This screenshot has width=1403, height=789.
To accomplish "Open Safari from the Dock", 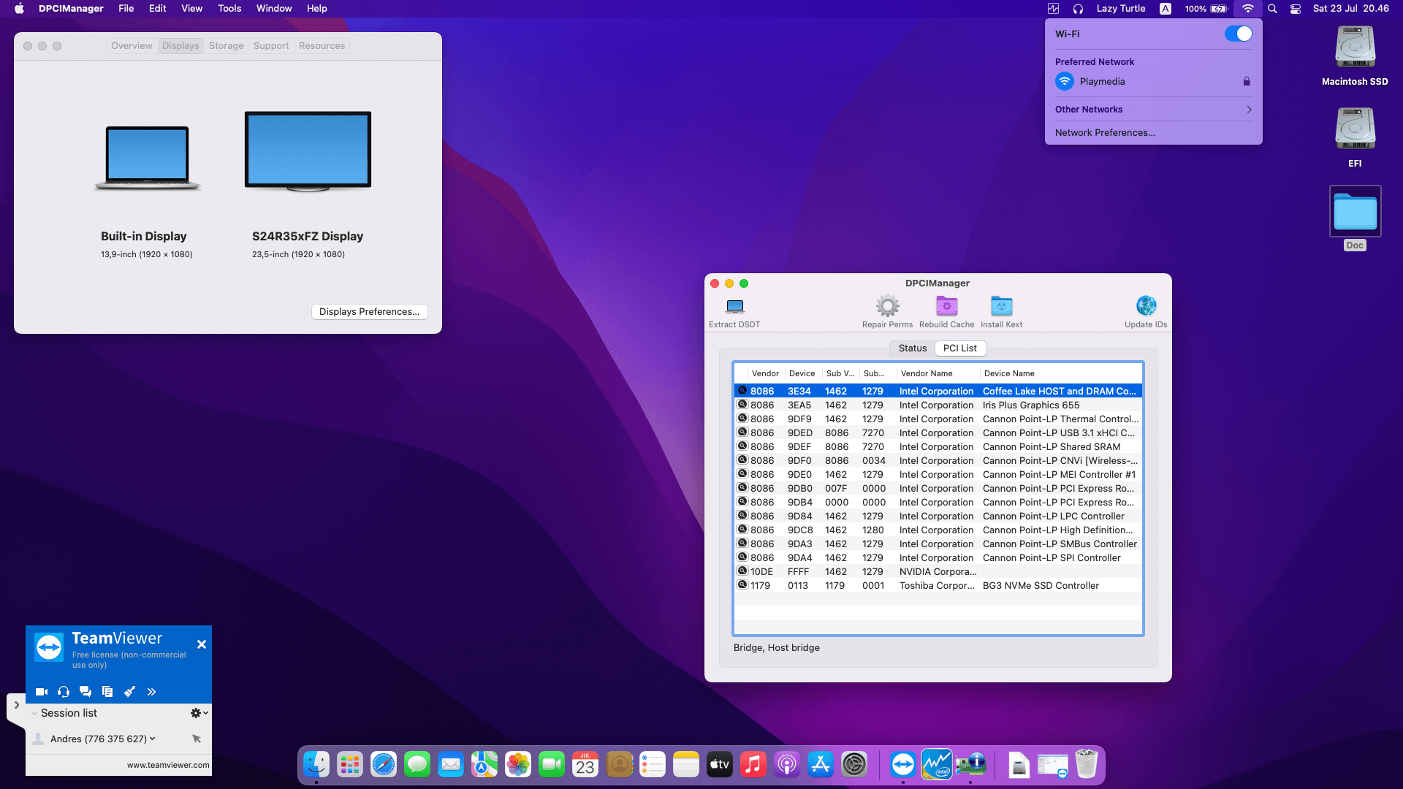I will pos(384,765).
